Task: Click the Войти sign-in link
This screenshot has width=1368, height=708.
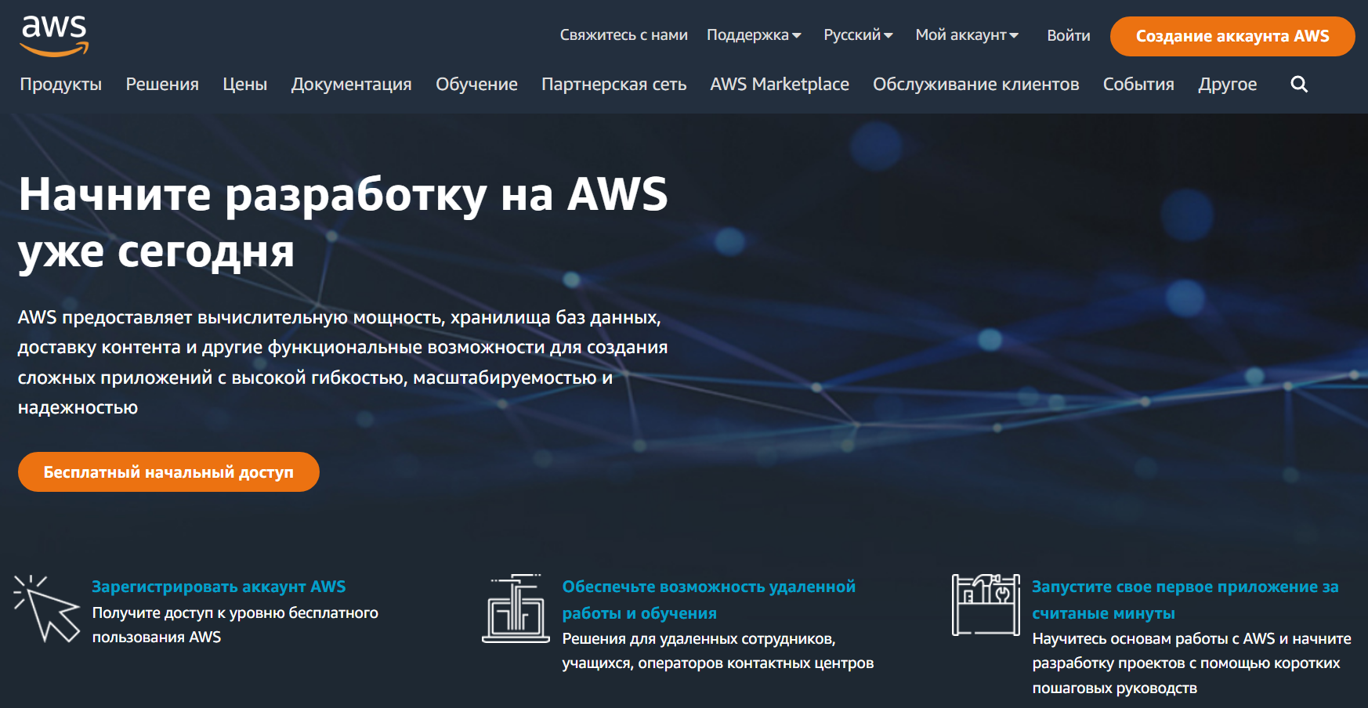Action: [x=1069, y=35]
